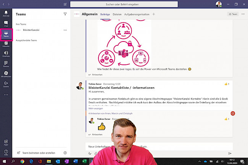Open the manage teams gear icon
The width and height of the screenshot is (248, 165).
coord(65,153)
